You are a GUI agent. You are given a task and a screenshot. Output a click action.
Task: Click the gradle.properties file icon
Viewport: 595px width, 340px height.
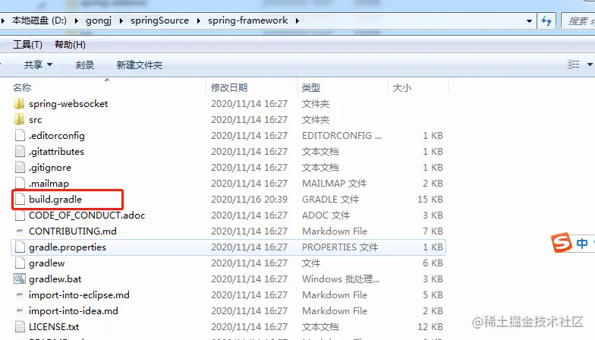coord(20,247)
